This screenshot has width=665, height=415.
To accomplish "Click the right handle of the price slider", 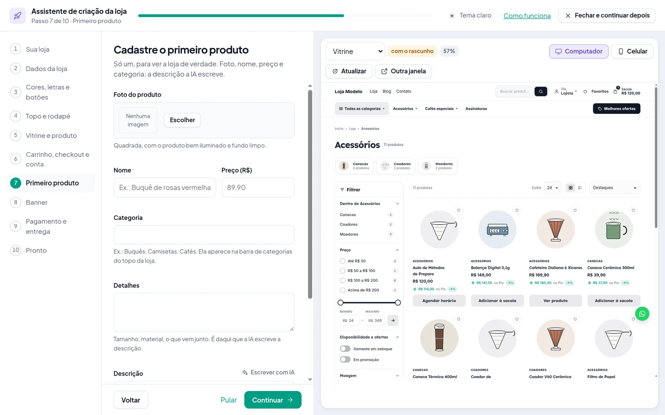I will (x=398, y=303).
